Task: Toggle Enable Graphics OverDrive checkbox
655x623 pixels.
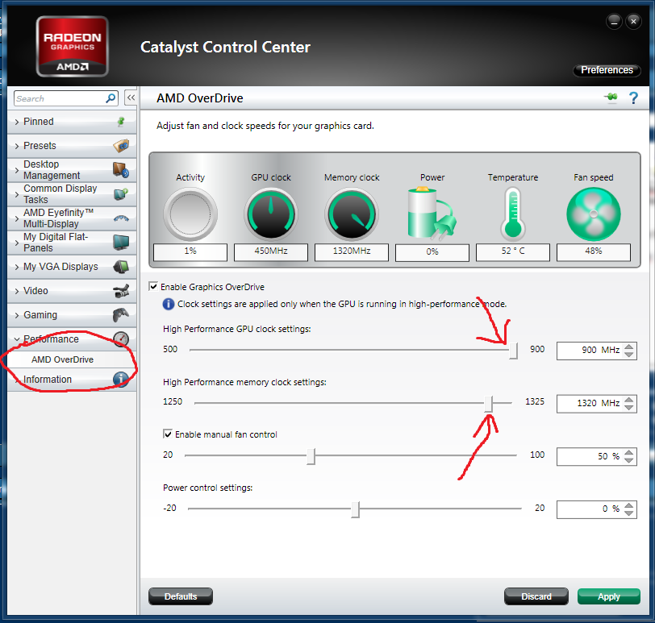Action: [x=153, y=287]
